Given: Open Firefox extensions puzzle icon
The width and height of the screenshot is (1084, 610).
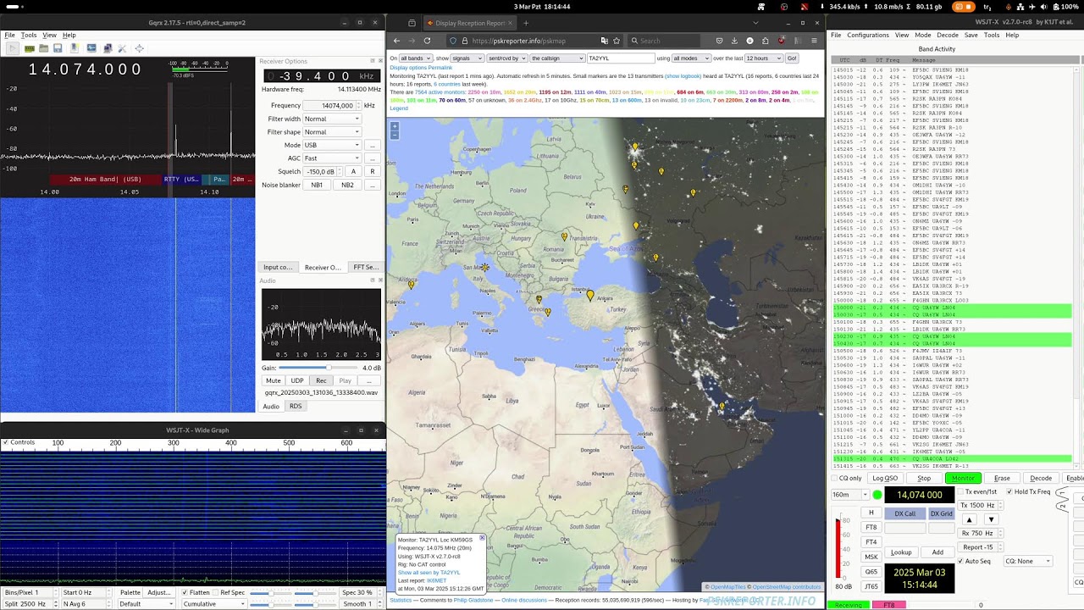Looking at the screenshot, I should (765, 41).
